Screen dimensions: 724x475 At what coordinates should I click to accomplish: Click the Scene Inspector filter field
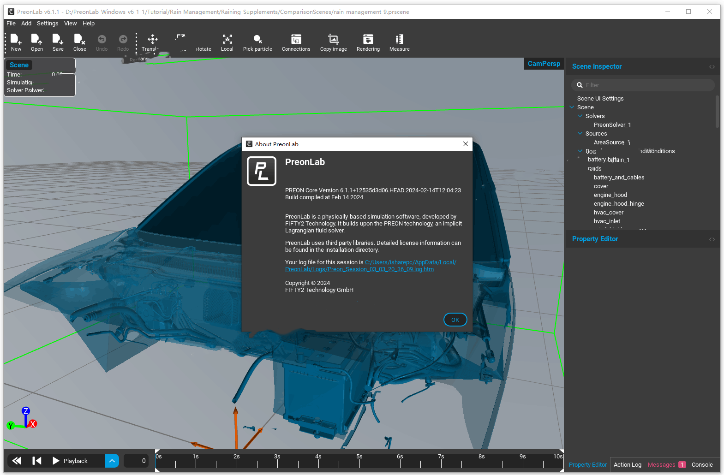tap(643, 85)
